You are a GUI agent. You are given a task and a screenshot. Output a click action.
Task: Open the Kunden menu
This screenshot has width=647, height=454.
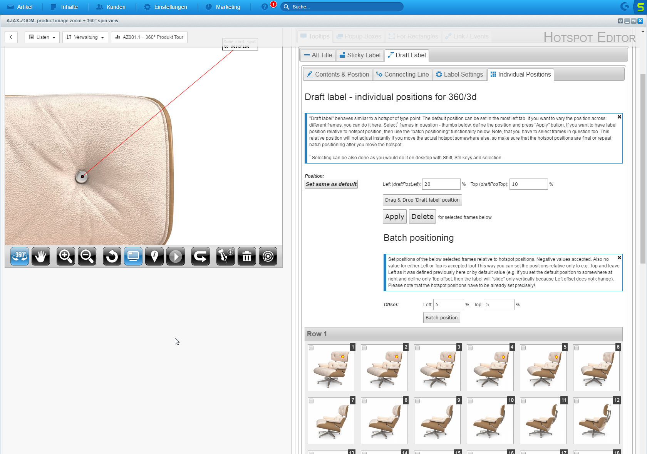click(x=111, y=7)
